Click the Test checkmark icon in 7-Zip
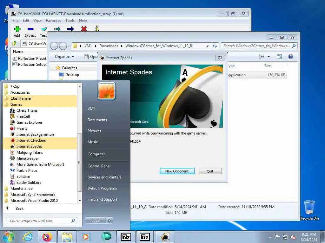The height and width of the screenshot is (243, 325). pyautogui.click(x=44, y=29)
